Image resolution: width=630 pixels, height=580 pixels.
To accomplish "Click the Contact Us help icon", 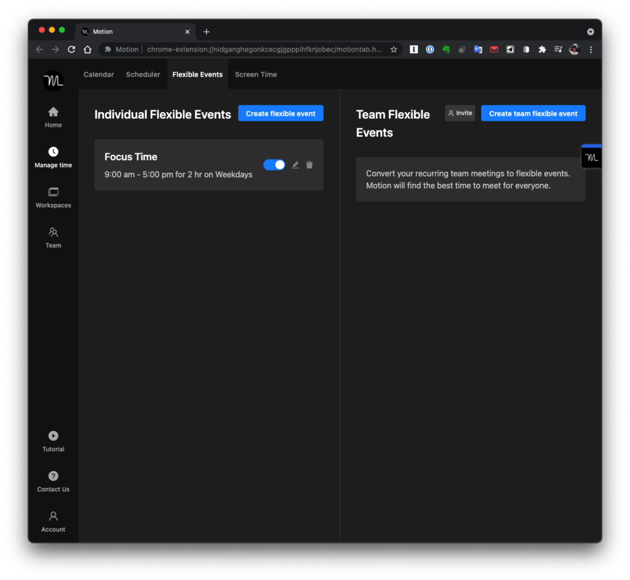I will coord(54,476).
